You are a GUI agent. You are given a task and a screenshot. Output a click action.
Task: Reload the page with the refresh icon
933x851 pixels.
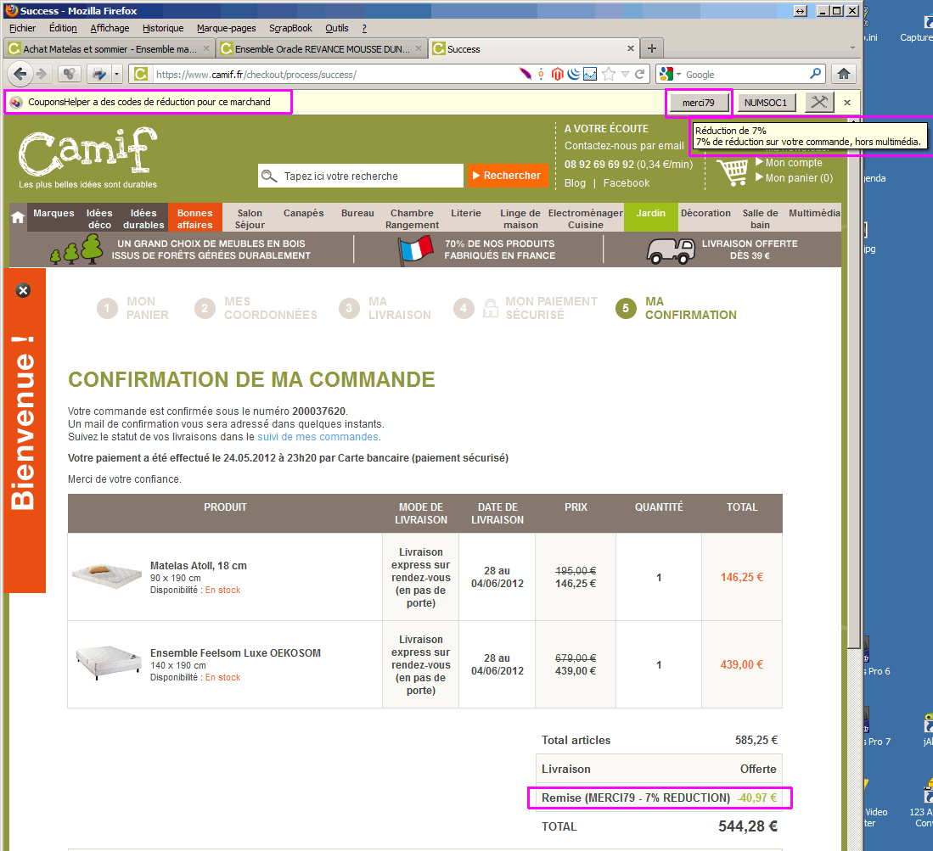pyautogui.click(x=639, y=75)
